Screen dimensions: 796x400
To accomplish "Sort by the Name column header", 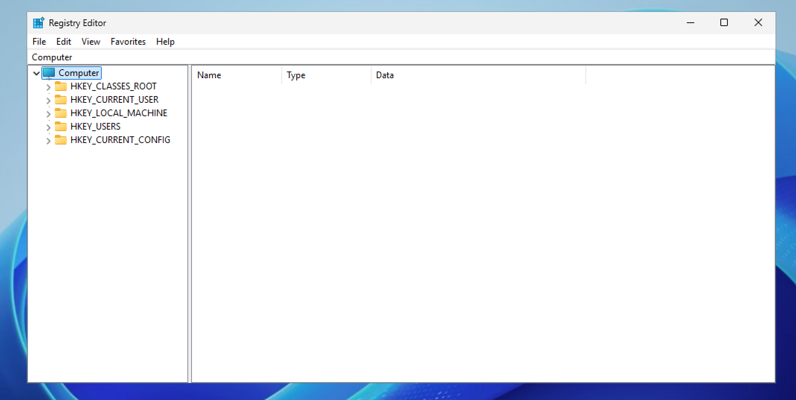I will [237, 75].
